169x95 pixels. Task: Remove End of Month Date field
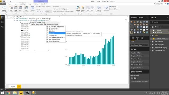(147, 45)
